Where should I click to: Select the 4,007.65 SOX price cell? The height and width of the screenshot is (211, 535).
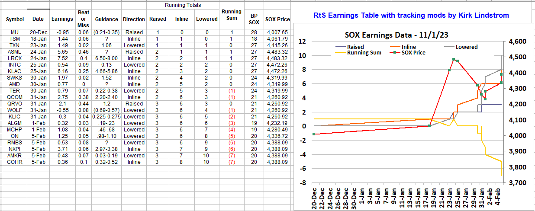tap(277, 32)
